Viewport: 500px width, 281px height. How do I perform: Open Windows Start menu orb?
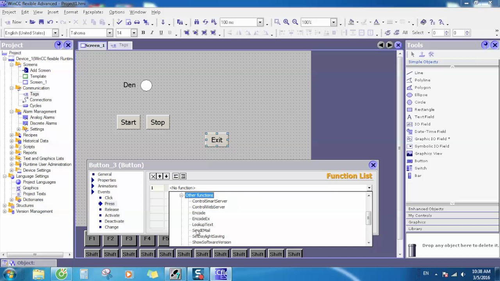point(9,274)
